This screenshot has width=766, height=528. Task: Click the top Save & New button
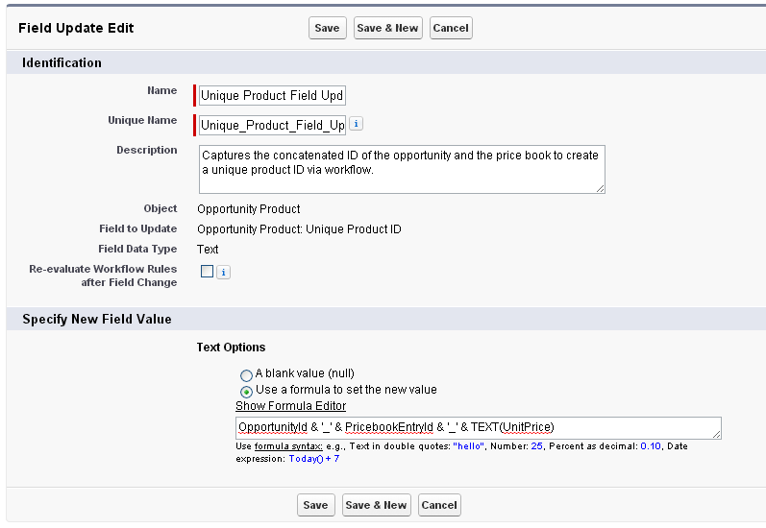[387, 28]
